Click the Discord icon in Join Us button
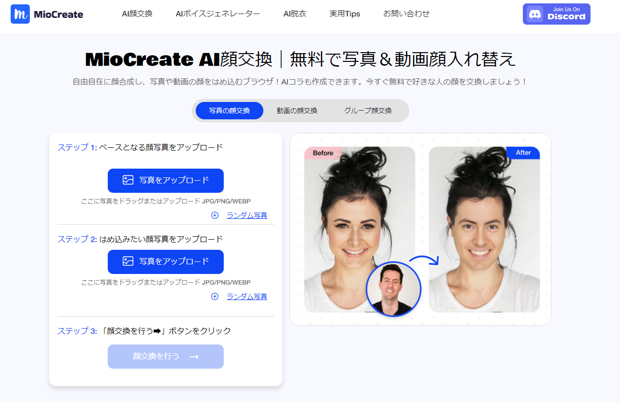This screenshot has height=402, width=620. coord(534,14)
